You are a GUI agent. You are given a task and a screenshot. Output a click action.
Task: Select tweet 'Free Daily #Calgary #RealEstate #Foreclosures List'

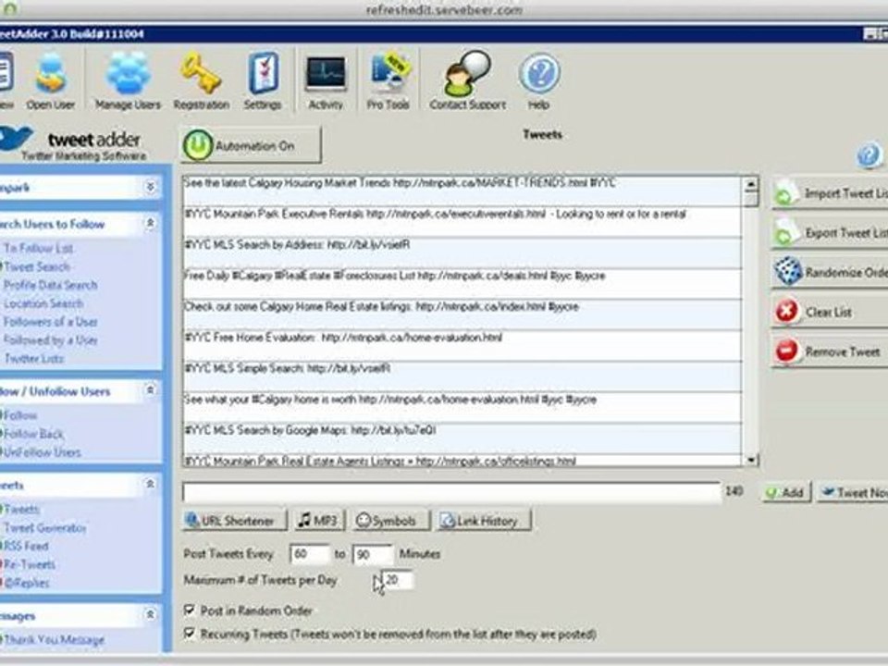coord(462,284)
